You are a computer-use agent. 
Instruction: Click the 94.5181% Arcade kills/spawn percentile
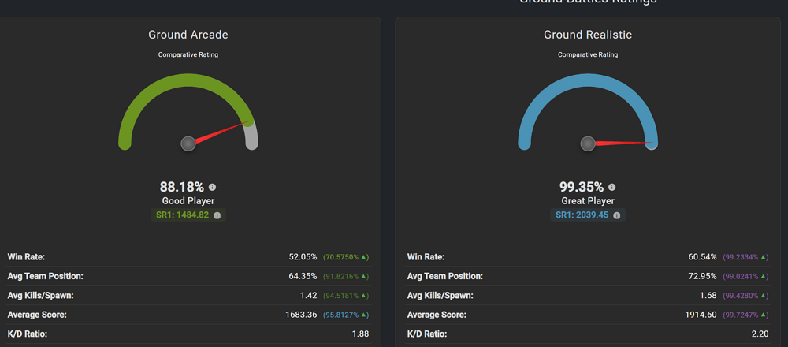click(x=344, y=296)
